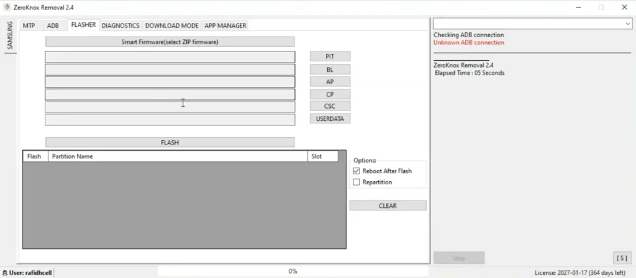Go to the APP MANAGER tab

[x=225, y=25]
